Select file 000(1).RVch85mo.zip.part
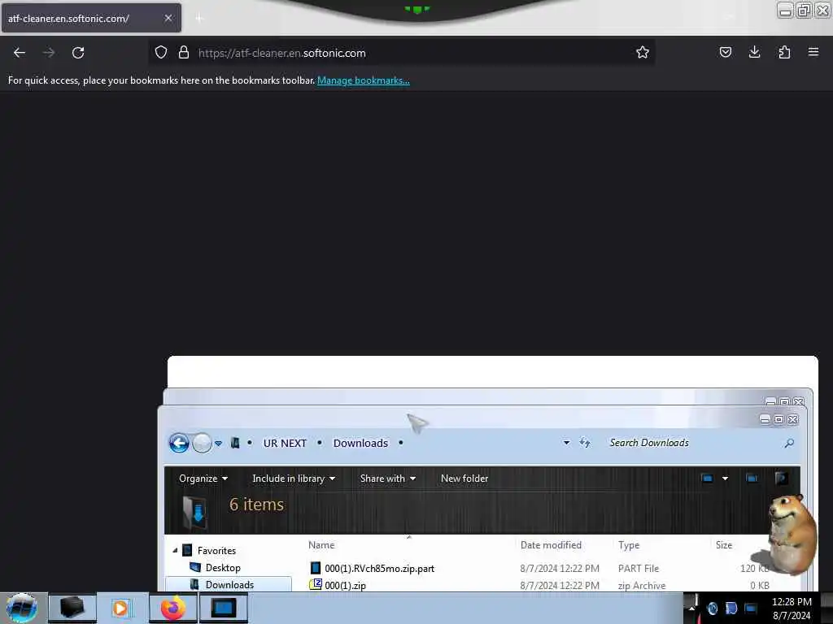The image size is (833, 624). pyautogui.click(x=379, y=568)
